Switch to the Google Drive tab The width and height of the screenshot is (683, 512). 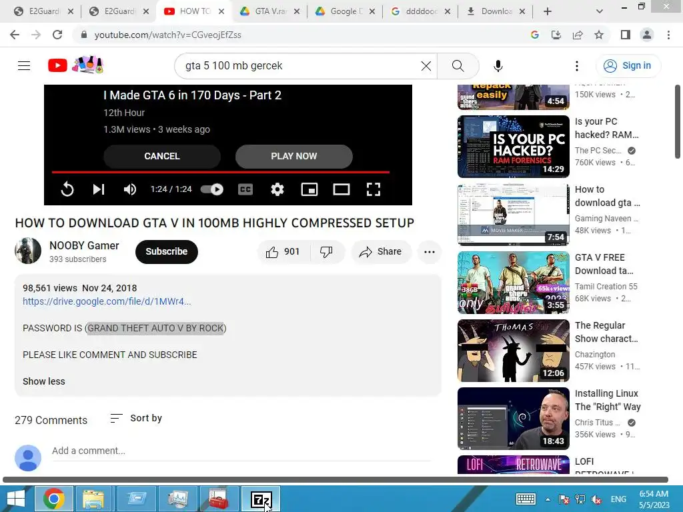click(346, 11)
